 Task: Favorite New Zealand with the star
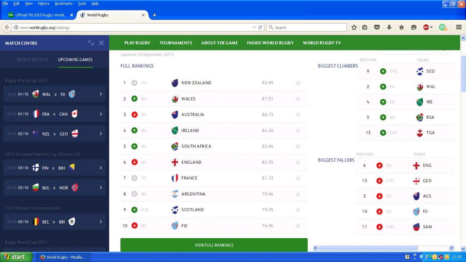point(298,83)
